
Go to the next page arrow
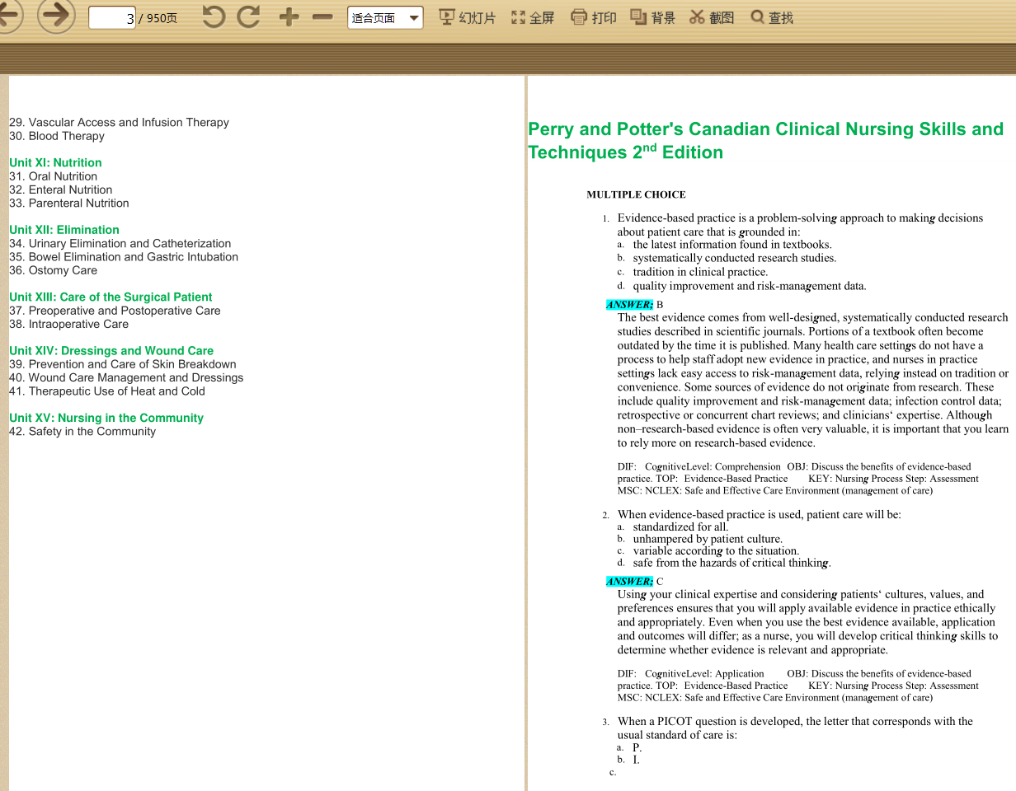pyautogui.click(x=56, y=16)
